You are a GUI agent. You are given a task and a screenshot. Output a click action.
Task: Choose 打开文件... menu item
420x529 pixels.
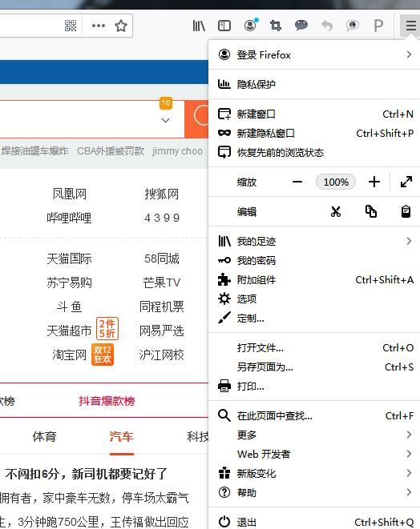314,348
